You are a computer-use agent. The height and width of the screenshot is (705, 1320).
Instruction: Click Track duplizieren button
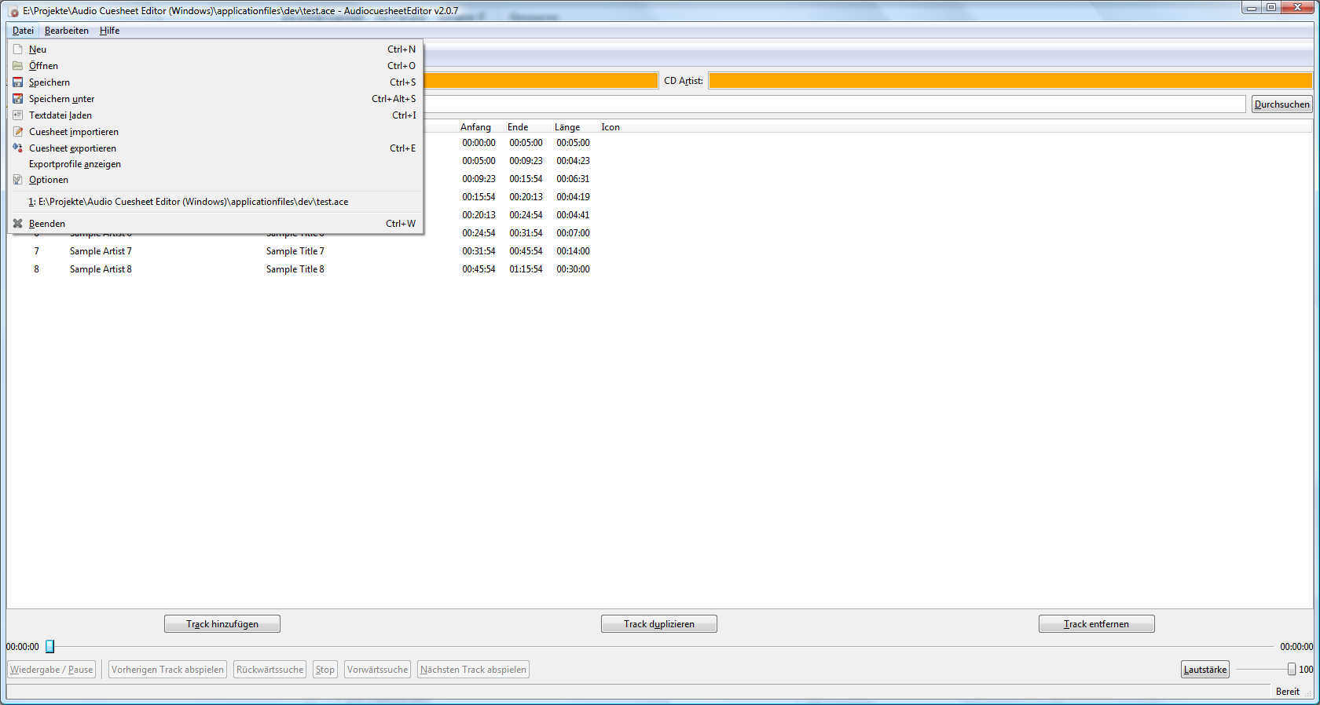point(659,624)
